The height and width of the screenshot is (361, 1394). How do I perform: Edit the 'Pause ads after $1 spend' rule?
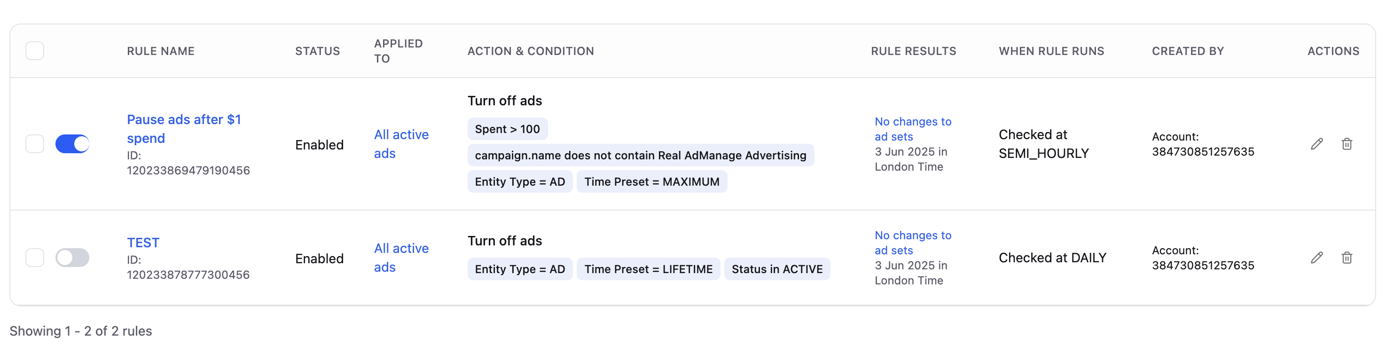click(x=1316, y=144)
